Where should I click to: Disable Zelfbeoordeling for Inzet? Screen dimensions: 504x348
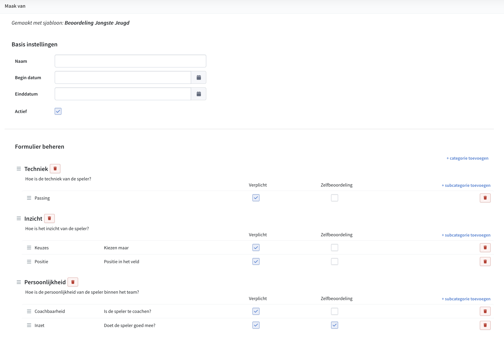pos(334,325)
